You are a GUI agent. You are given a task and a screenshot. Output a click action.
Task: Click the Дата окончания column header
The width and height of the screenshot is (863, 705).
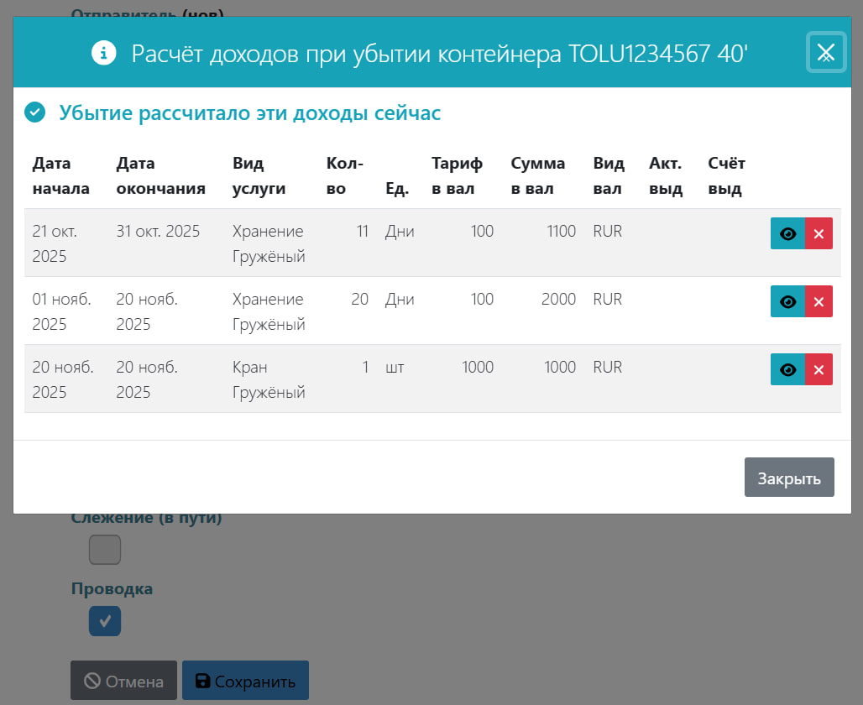click(160, 175)
